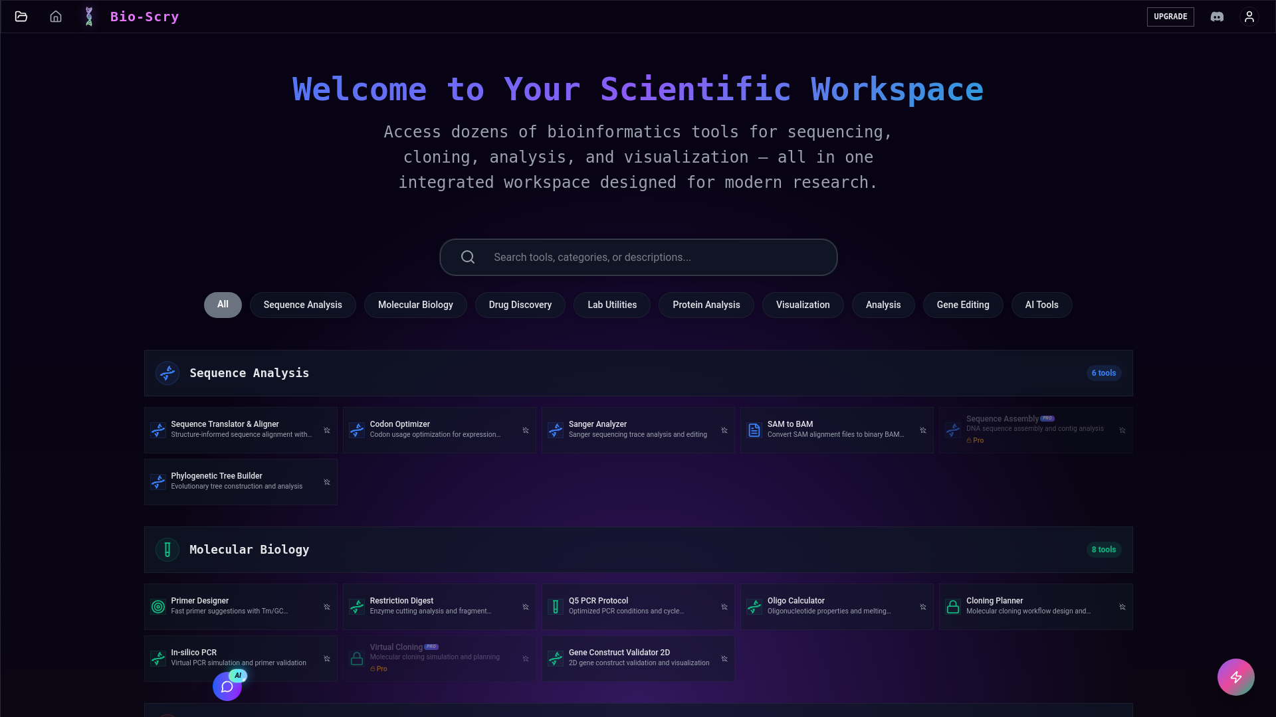Screen dimensions: 1276x717
Task: Pin the Restriction Digest tool
Action: [x=526, y=607]
